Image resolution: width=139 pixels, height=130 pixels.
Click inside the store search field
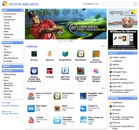point(119,4)
